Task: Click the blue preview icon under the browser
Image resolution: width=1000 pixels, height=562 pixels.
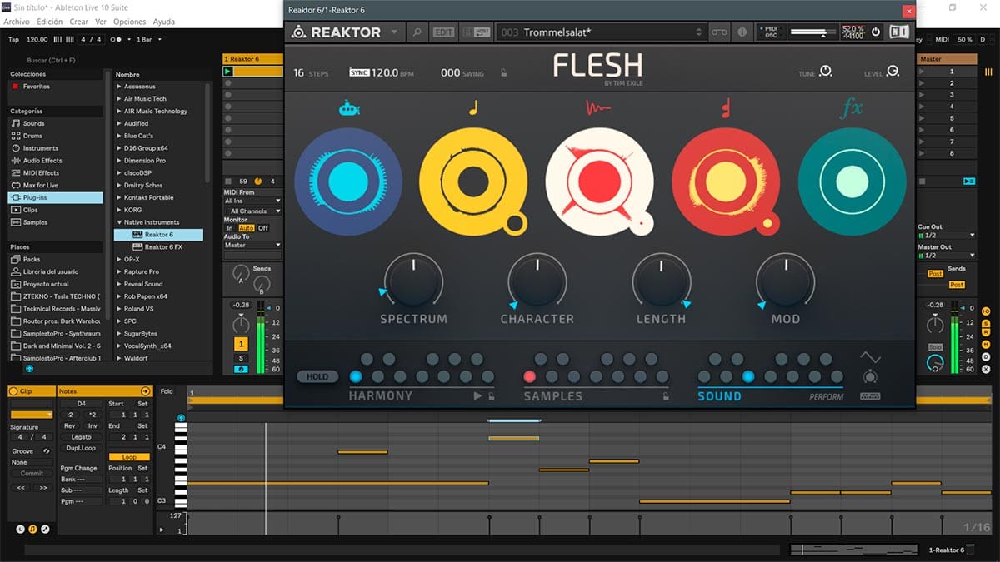Action: pos(30,368)
